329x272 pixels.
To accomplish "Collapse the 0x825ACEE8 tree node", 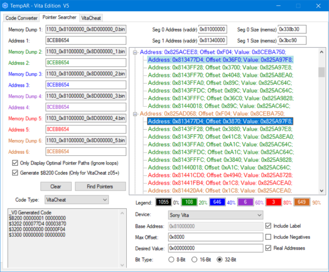I will [135, 52].
